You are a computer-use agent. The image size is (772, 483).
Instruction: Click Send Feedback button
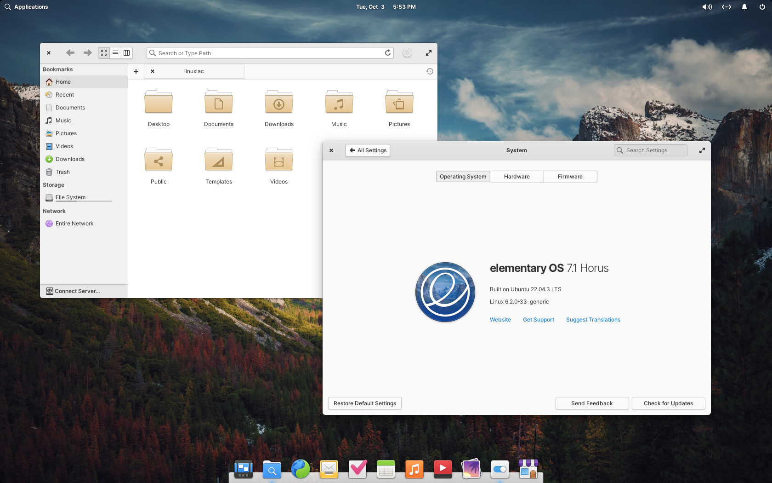[x=592, y=403]
